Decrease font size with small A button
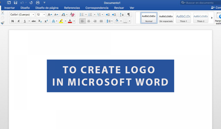 coord(56,15)
